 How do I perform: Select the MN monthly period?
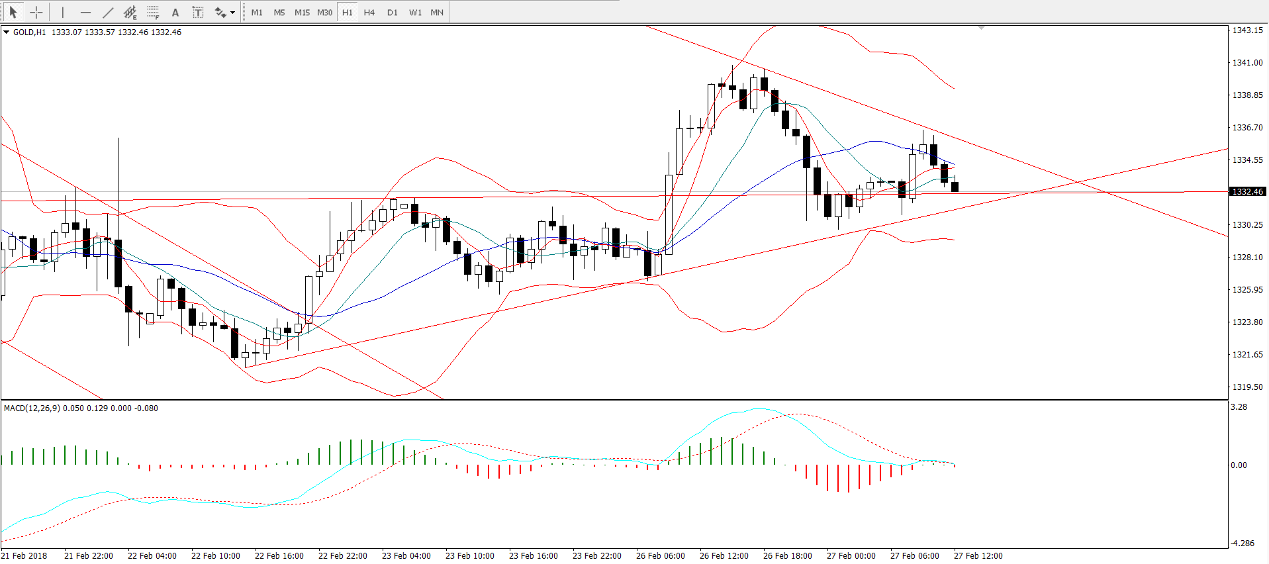click(x=437, y=12)
